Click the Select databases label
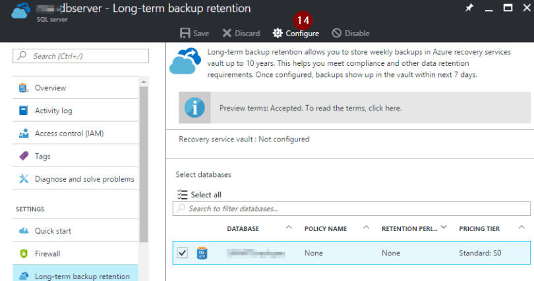 tap(203, 174)
